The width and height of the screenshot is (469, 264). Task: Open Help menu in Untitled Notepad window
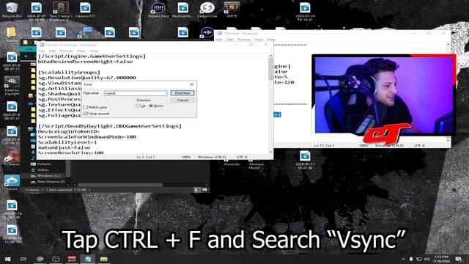[x=271, y=40]
